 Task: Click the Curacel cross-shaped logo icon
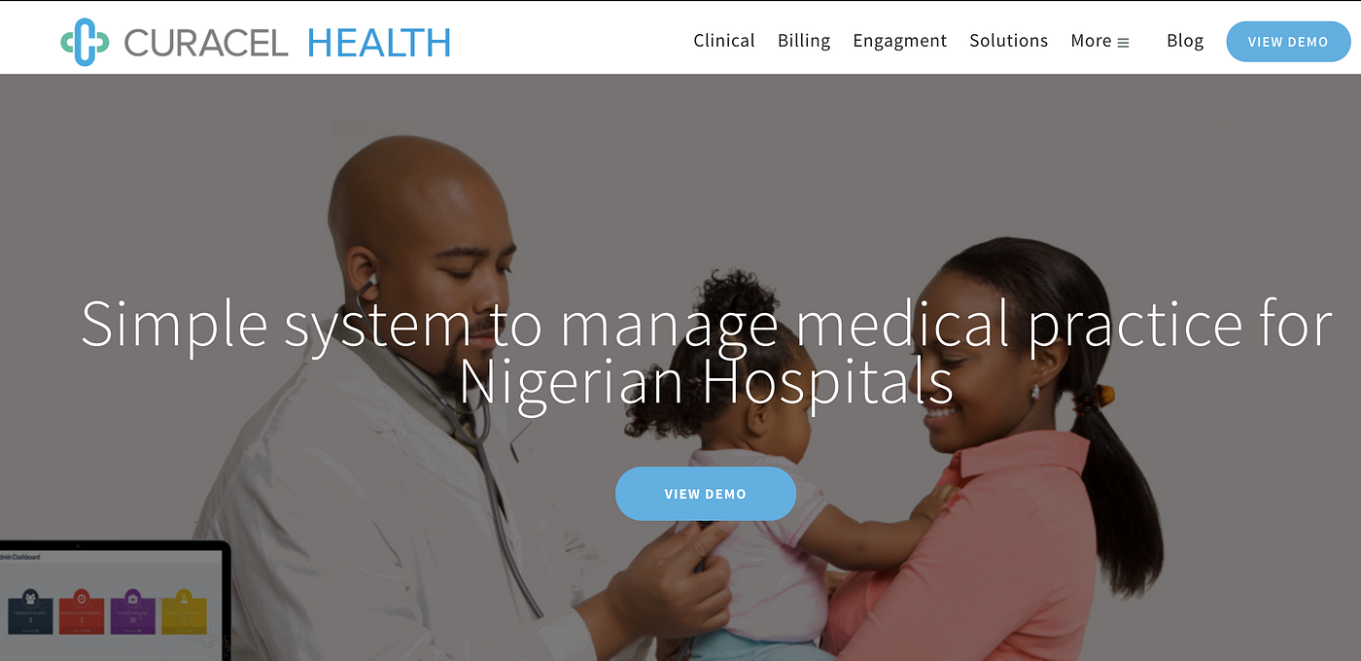coord(85,43)
